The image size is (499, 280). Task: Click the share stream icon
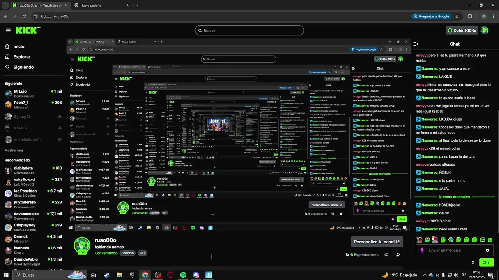(386, 255)
